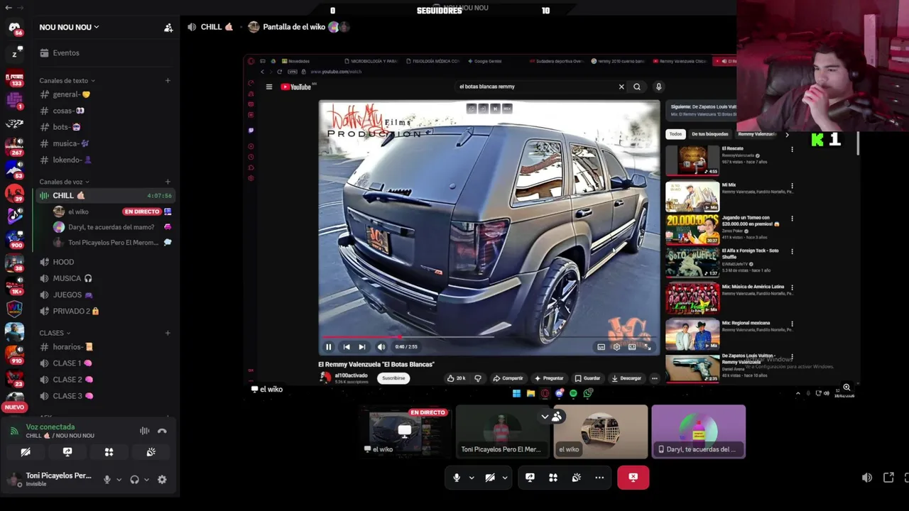Mute microphone in user panel
This screenshot has width=909, height=511.
click(107, 480)
